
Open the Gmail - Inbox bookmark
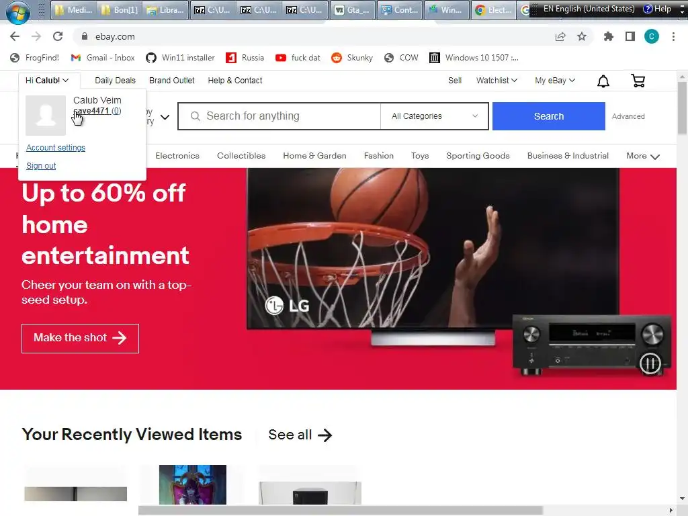(103, 58)
